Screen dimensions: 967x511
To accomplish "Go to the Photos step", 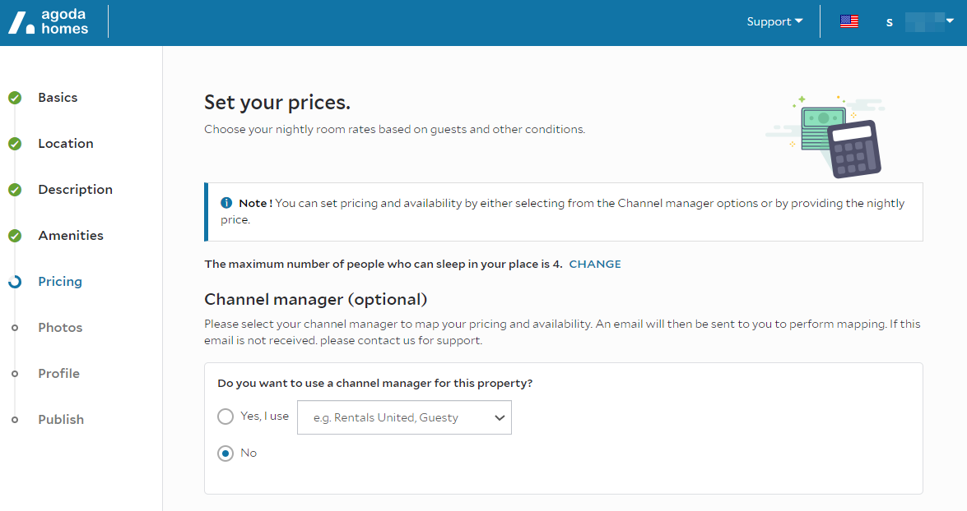I will (x=60, y=328).
